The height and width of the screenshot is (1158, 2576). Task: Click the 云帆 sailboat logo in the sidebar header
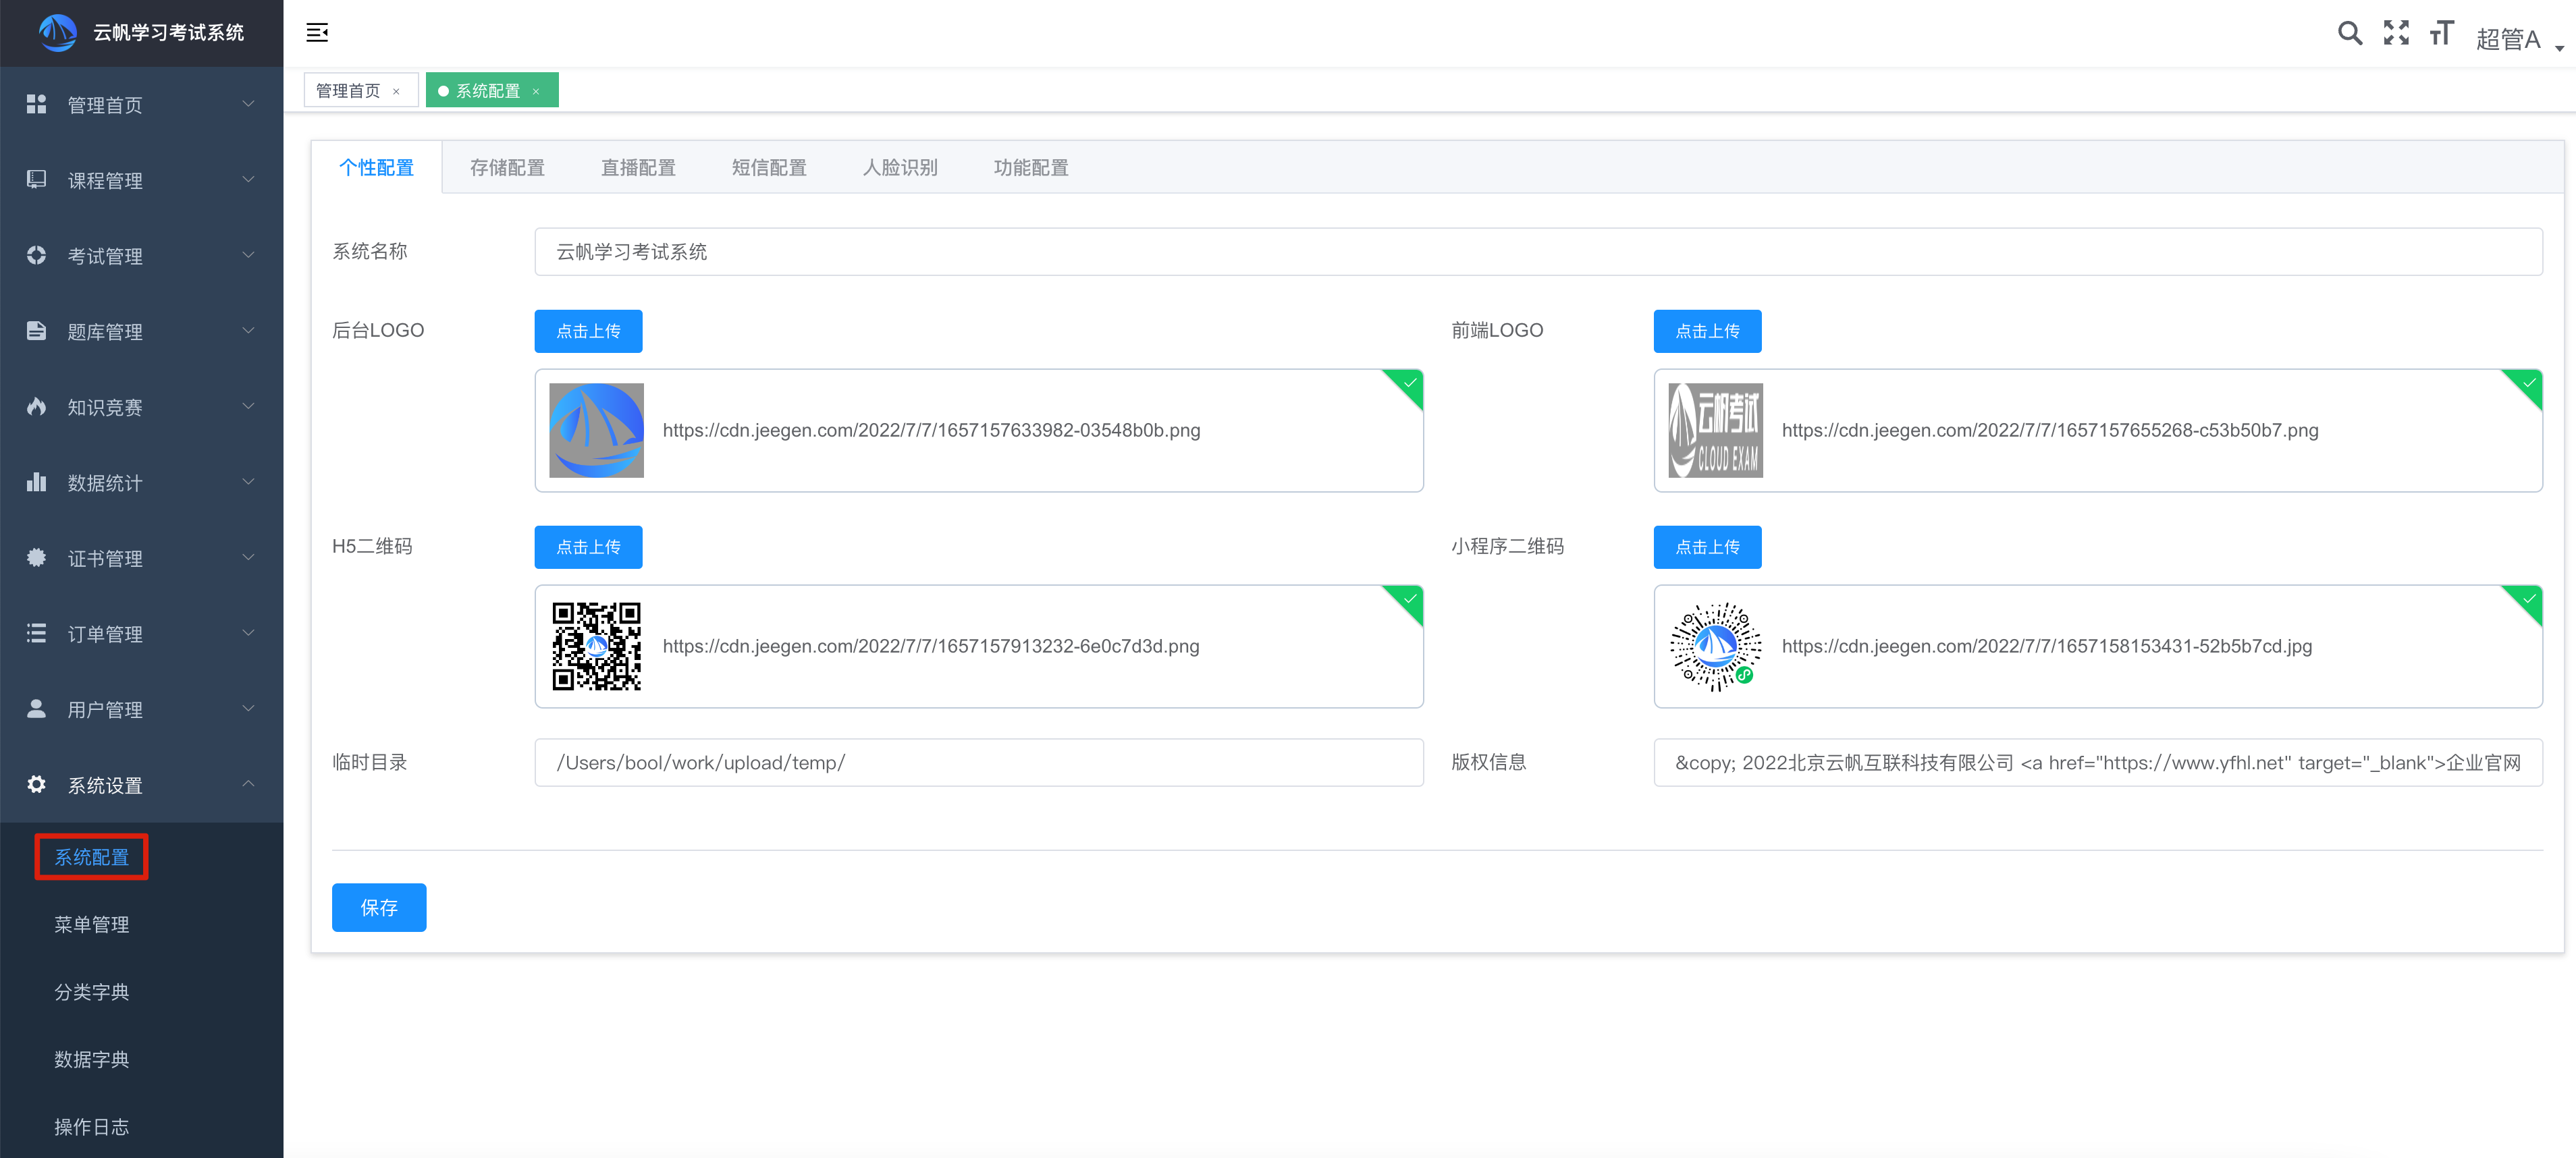57,33
